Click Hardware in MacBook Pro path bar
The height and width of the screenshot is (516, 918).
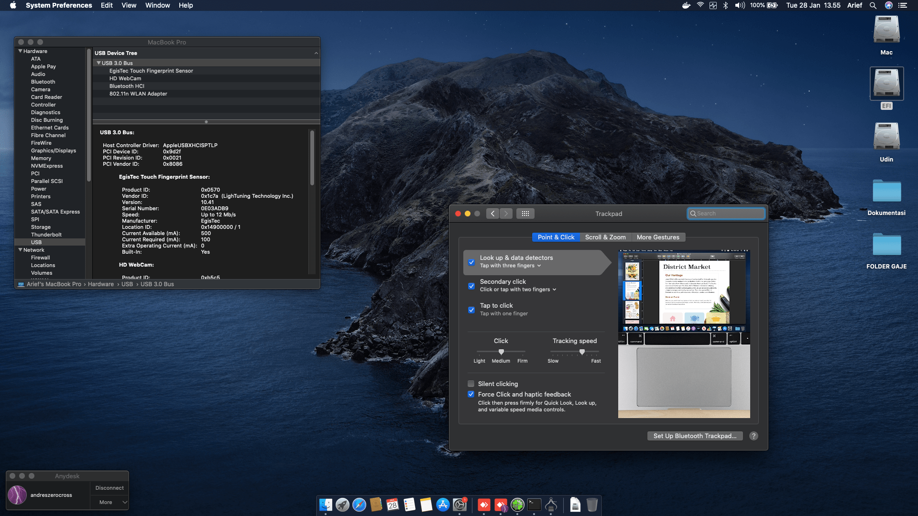[101, 284]
